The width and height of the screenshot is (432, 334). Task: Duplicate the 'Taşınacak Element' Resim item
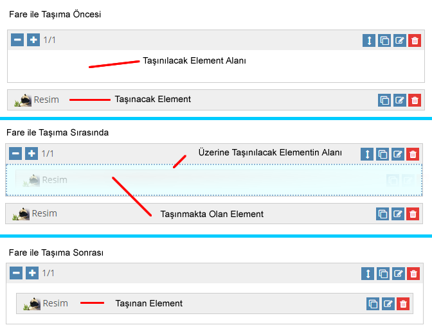pos(384,100)
